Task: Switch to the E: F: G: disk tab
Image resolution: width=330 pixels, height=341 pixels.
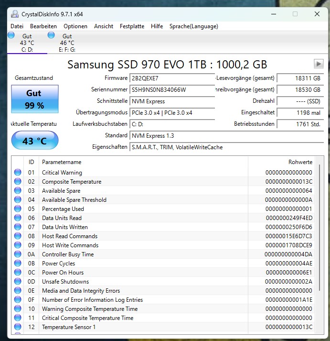Action: pos(67,43)
